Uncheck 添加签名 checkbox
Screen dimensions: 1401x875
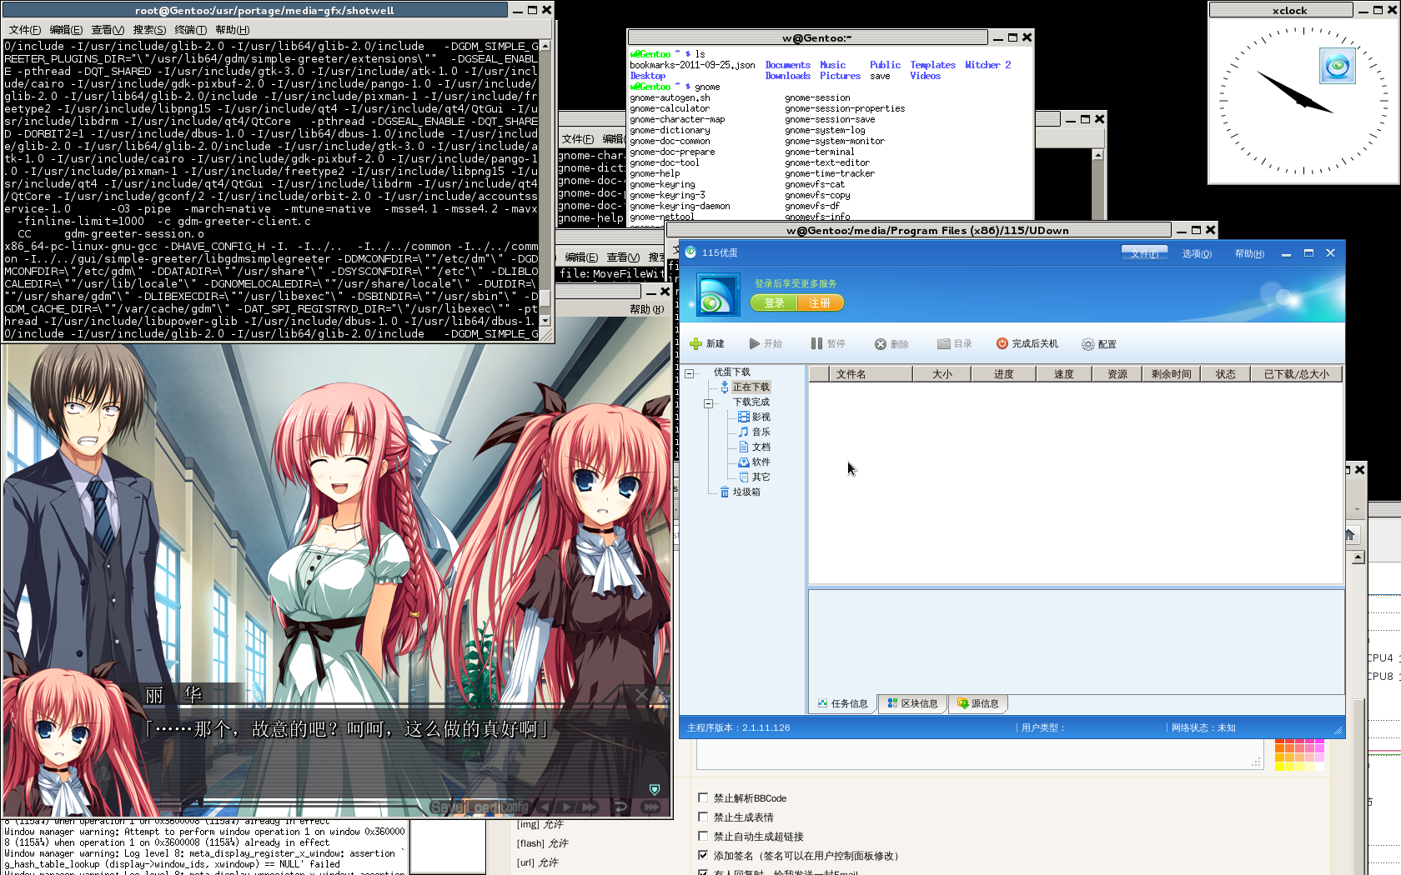pos(703,855)
